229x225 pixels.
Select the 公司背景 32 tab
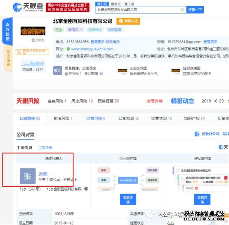pyautogui.click(x=29, y=118)
